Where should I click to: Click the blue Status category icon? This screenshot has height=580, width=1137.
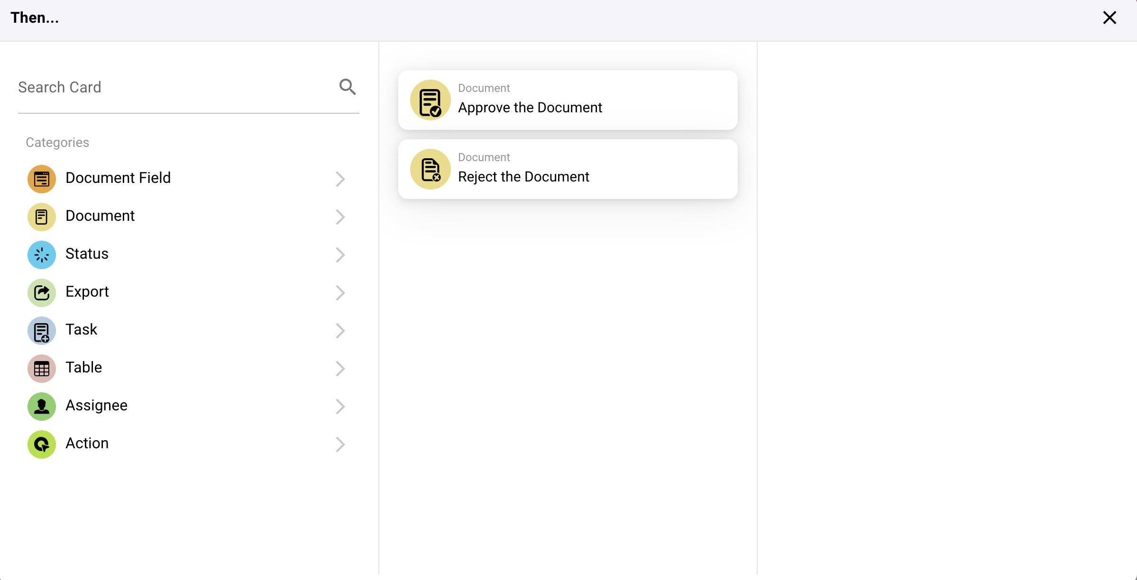(42, 255)
